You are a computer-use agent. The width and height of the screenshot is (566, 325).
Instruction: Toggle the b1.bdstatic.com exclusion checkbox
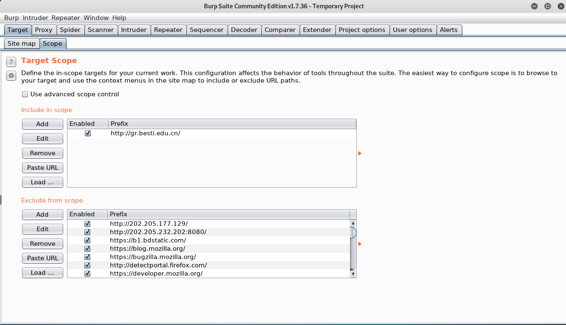click(87, 240)
